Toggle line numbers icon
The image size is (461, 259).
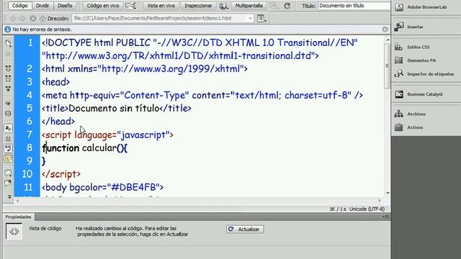pos(8,128)
